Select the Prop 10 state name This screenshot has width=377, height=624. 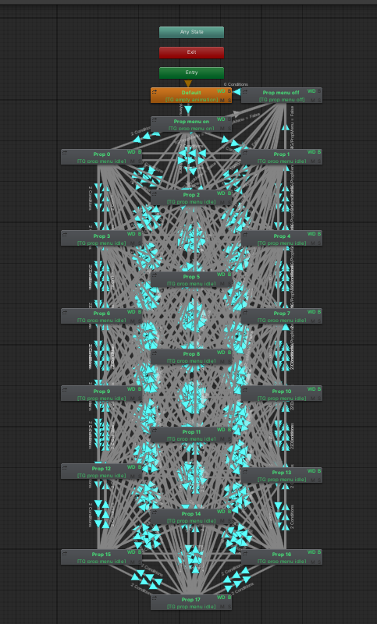point(282,392)
